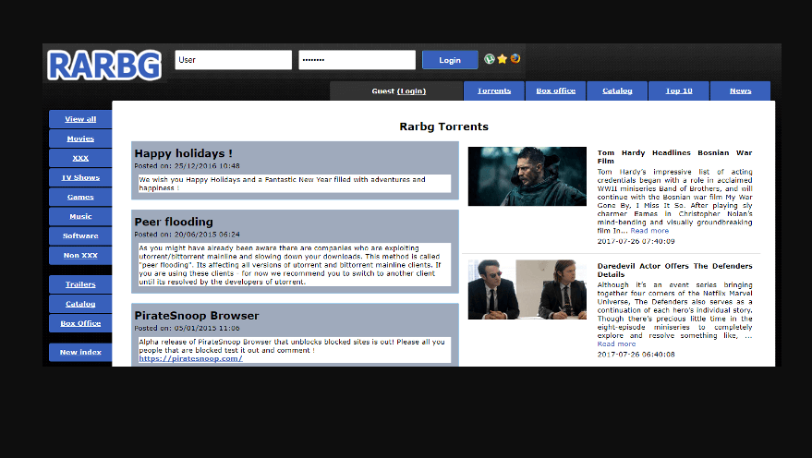Click Daredevil actor article thumbnail
Image resolution: width=812 pixels, height=458 pixels.
(x=527, y=290)
